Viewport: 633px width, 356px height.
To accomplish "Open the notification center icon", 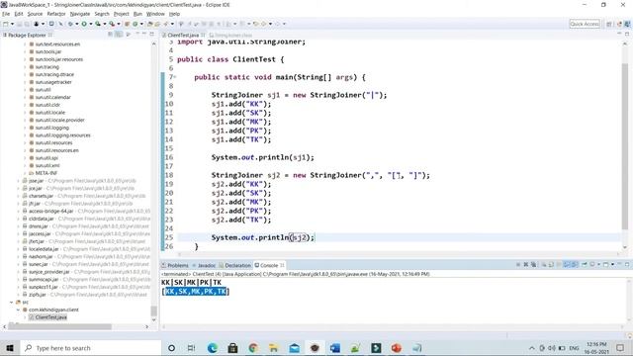I will pos(620,348).
